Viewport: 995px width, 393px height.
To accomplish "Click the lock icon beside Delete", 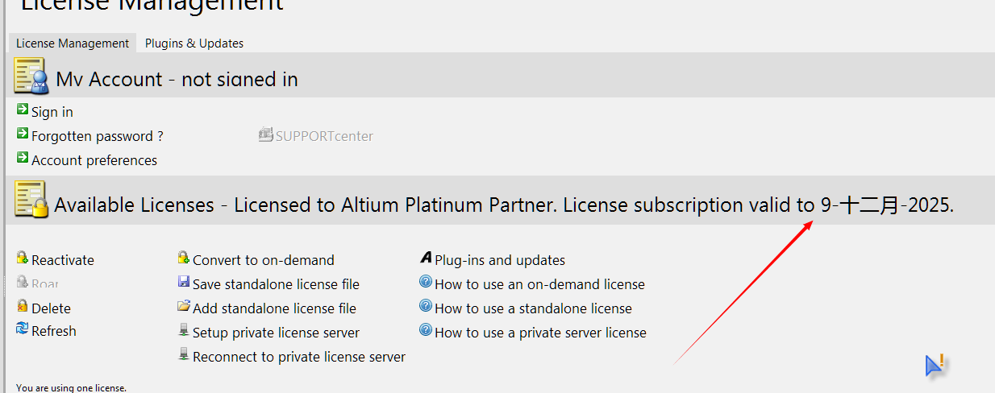I will click(23, 306).
